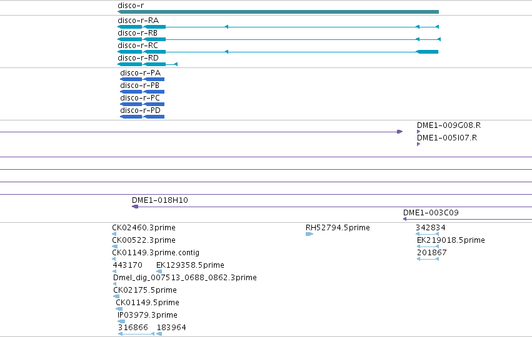The width and height of the screenshot is (532, 337).
Task: Select the 316866 feature label
Action: point(133,328)
